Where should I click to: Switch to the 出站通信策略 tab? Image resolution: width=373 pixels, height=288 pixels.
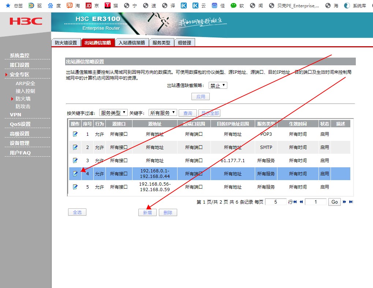98,43
